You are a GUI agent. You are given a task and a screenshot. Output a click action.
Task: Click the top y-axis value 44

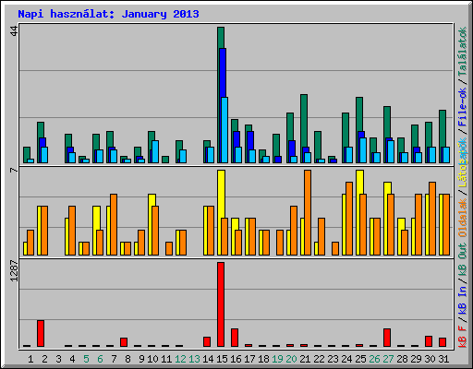14,30
